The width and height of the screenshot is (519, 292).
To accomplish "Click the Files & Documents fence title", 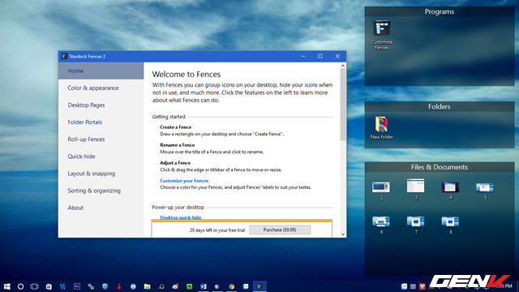I will (440, 167).
